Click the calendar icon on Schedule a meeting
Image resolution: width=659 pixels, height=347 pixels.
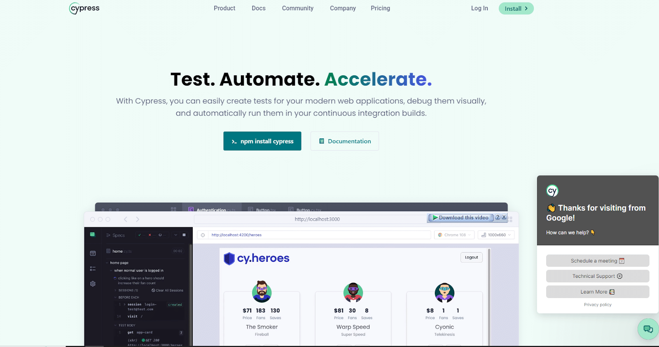coord(622,261)
